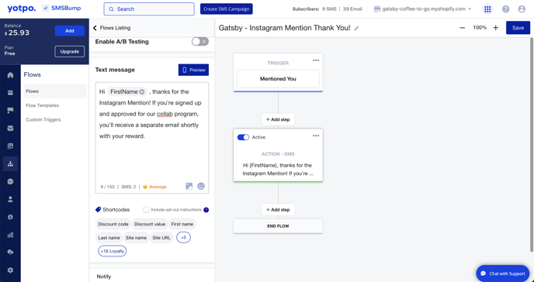The image size is (534, 282).
Task: Save the flow
Action: [x=518, y=28]
